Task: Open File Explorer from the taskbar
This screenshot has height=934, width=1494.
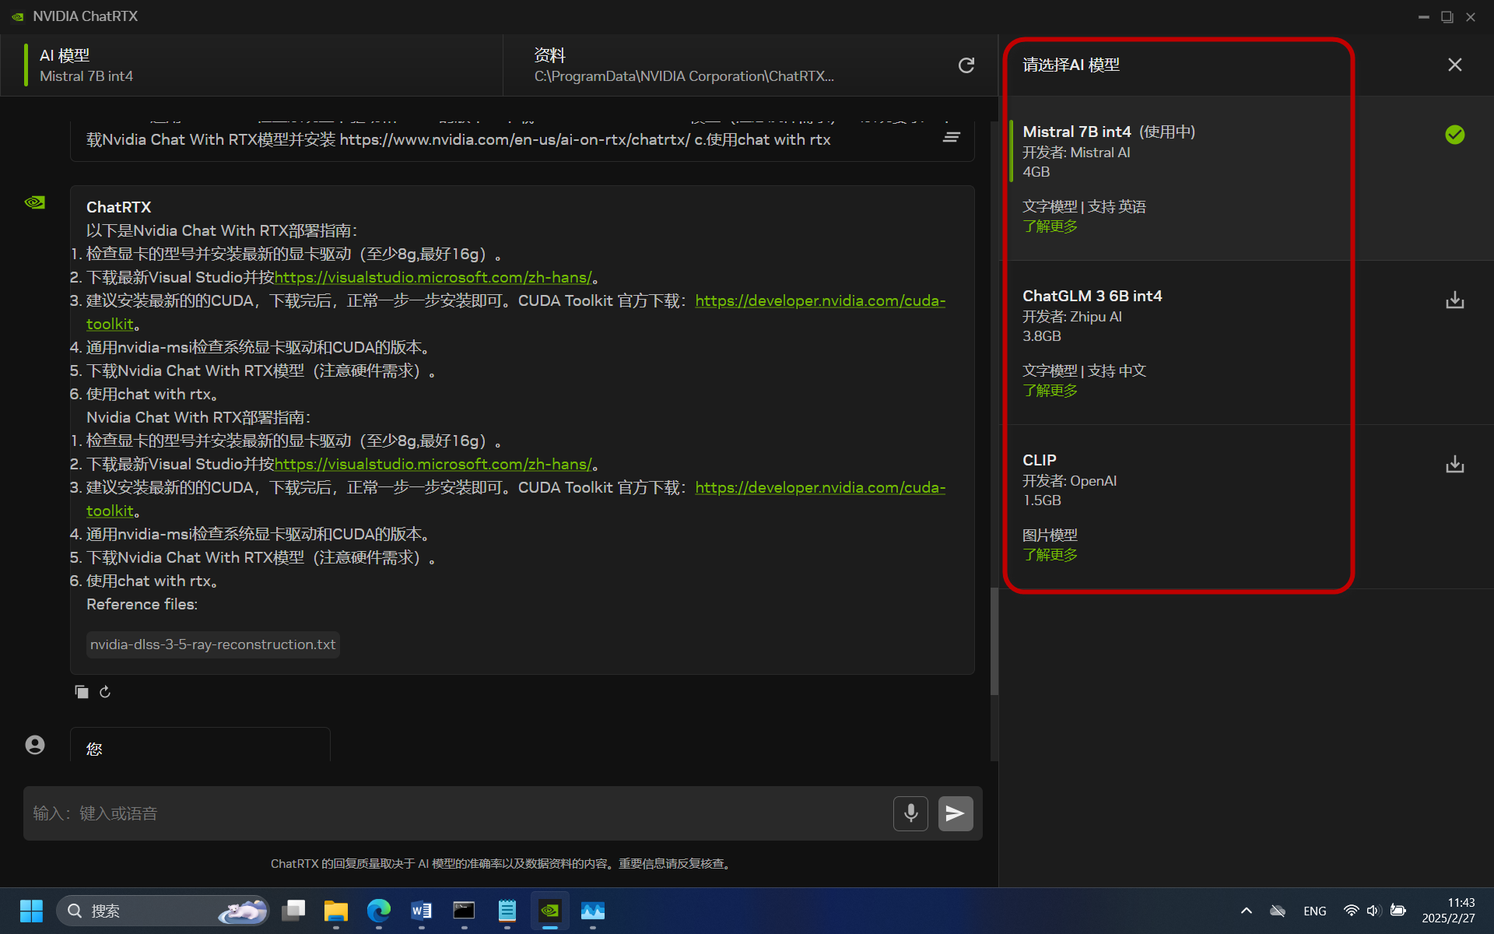Action: (336, 911)
